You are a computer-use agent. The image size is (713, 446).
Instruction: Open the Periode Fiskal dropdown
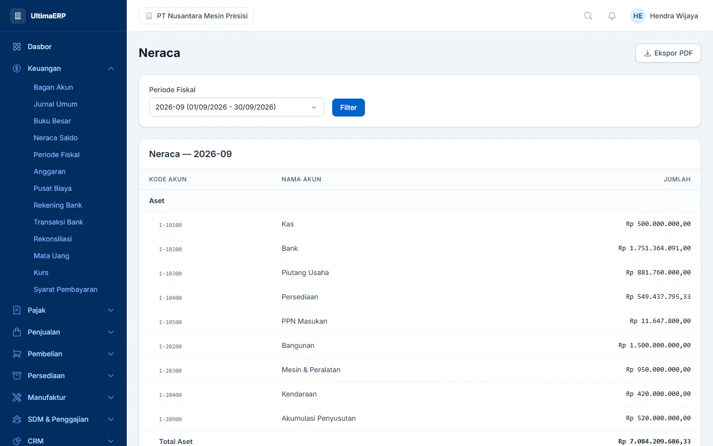click(237, 107)
